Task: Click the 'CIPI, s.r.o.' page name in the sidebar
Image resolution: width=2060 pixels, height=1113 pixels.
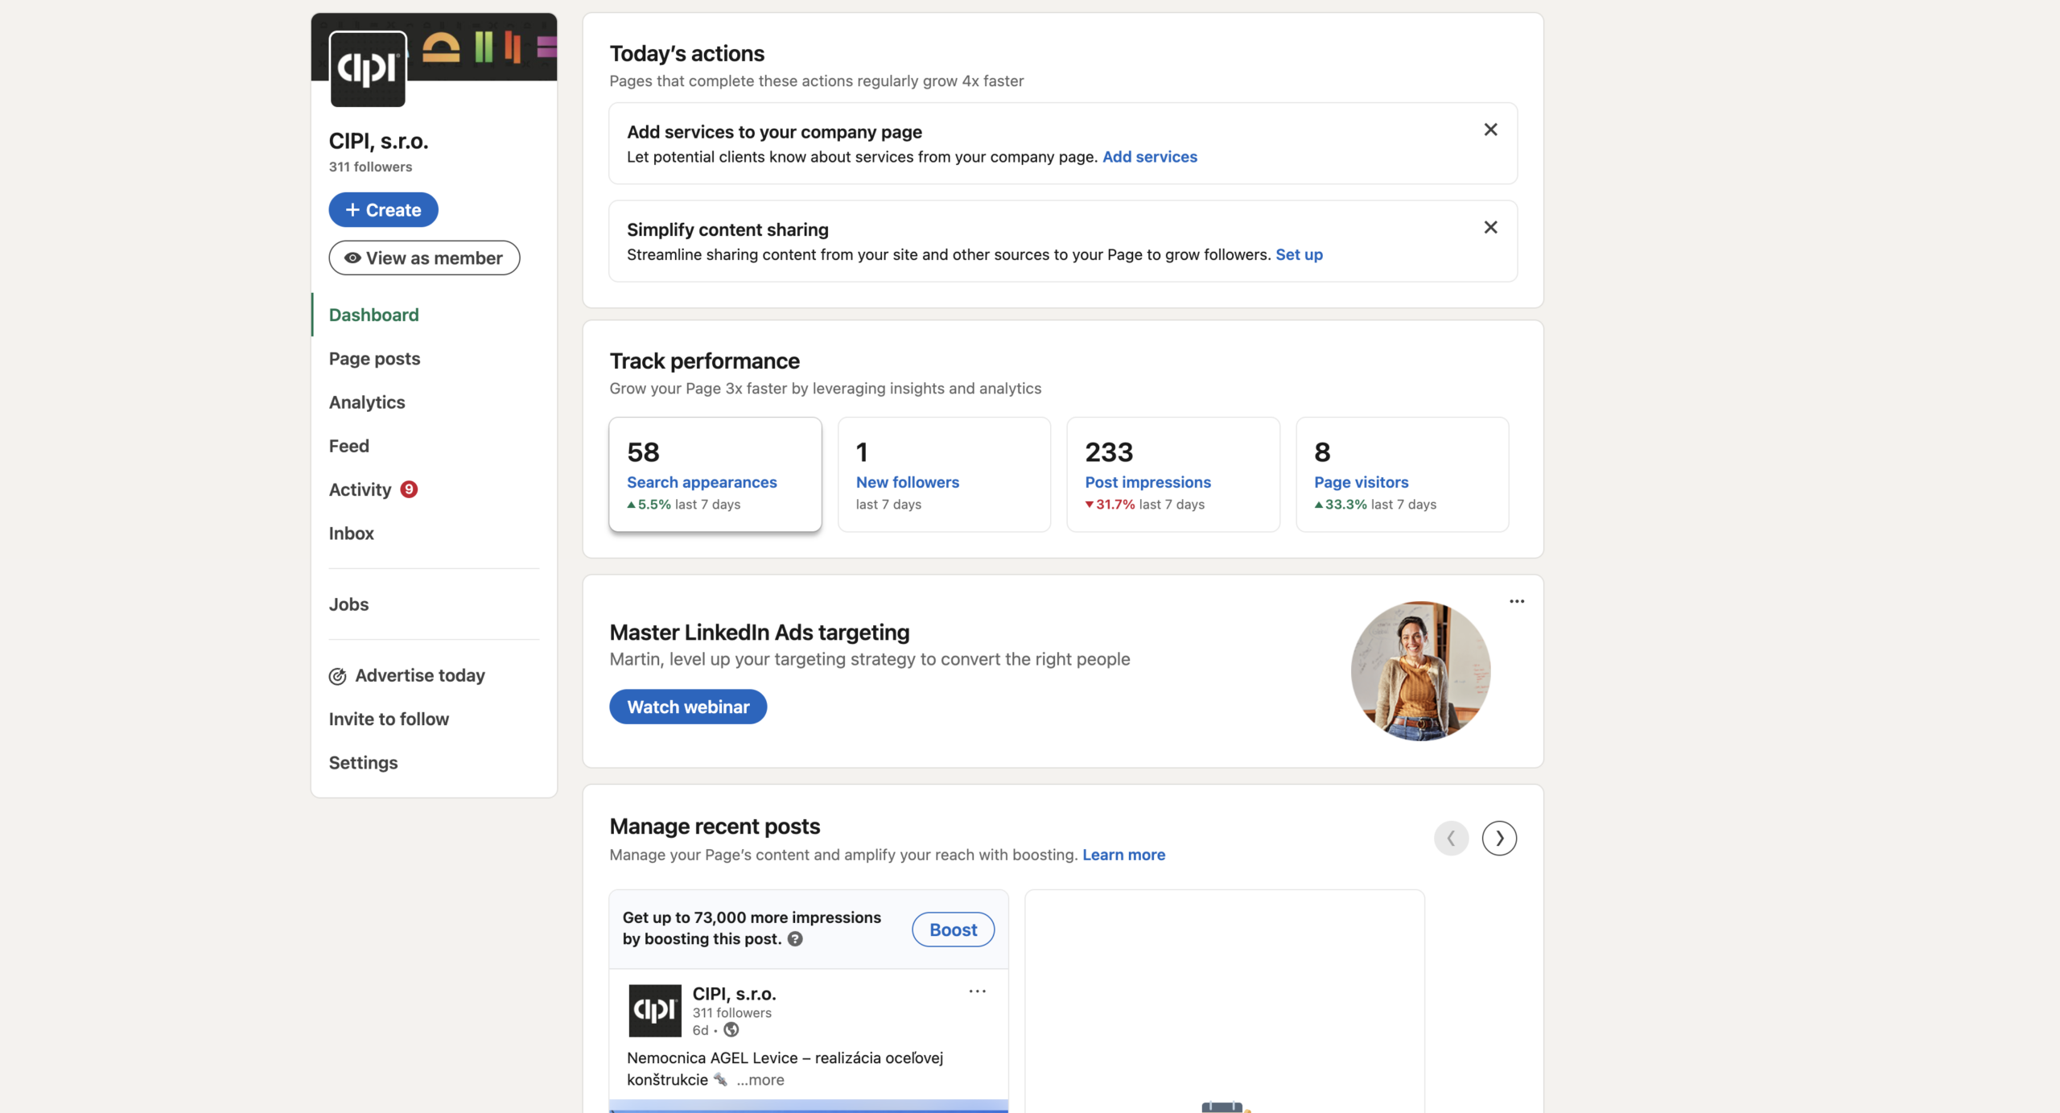Action: pyautogui.click(x=378, y=141)
